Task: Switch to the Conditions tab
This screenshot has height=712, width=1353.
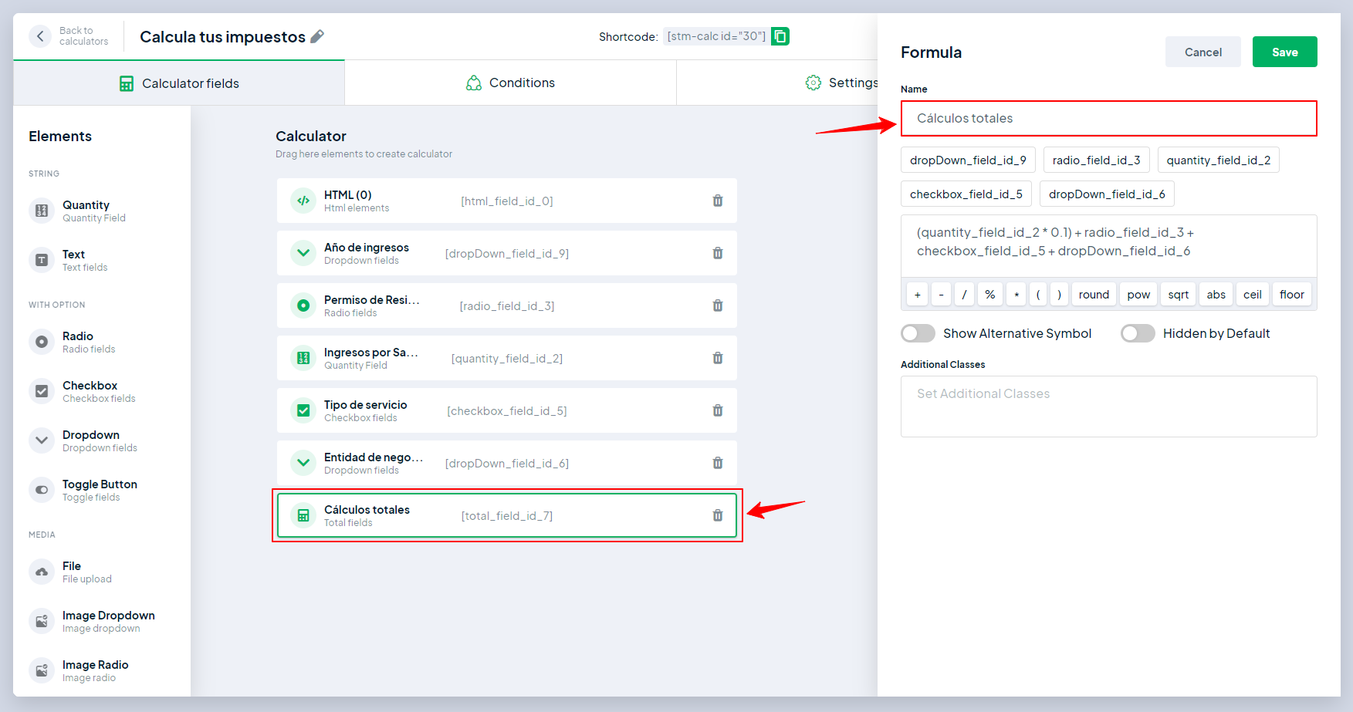Action: pos(510,83)
